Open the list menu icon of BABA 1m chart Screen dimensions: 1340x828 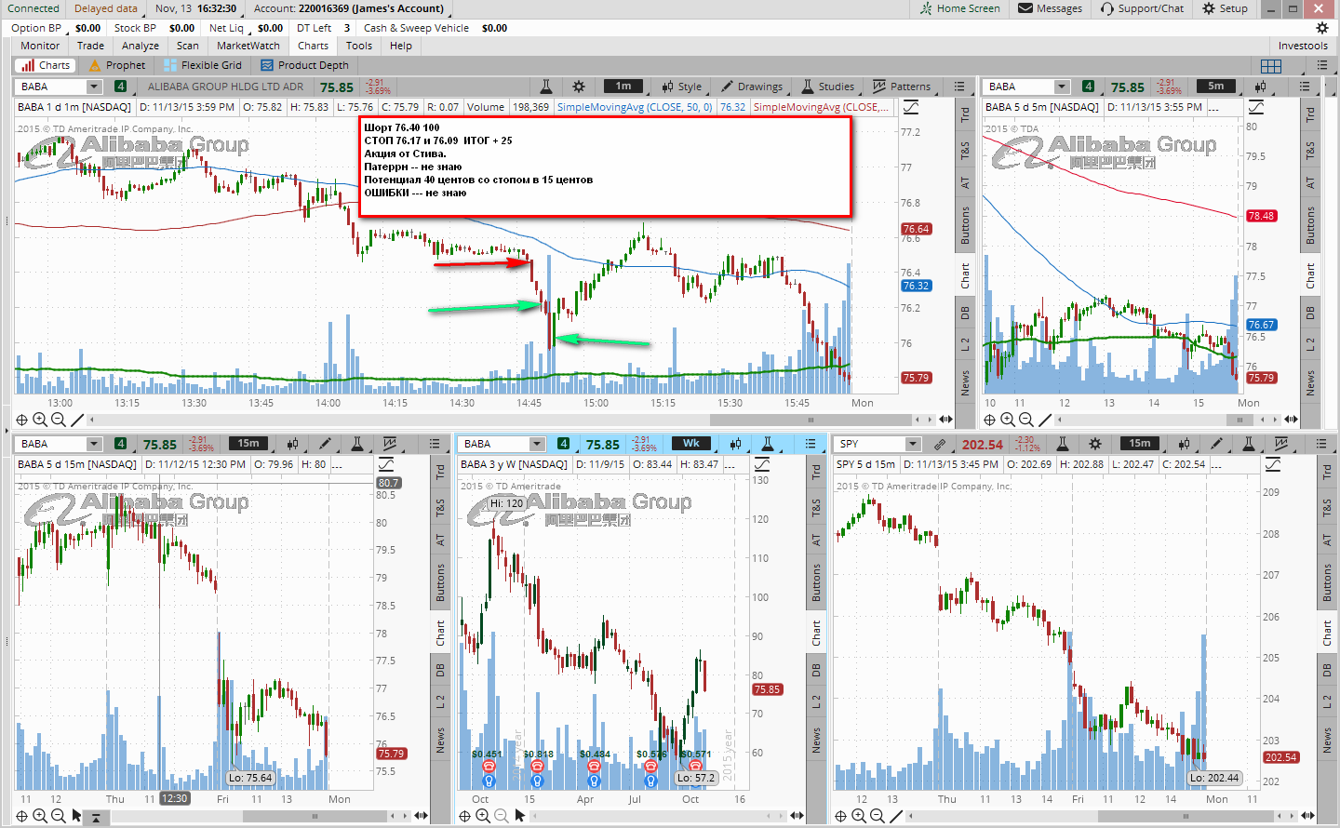click(x=959, y=87)
